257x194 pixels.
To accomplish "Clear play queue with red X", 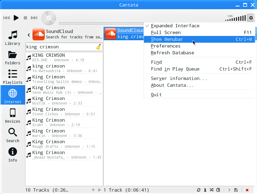I will [247, 190].
